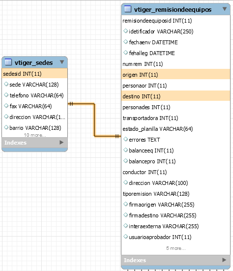The image size is (233, 271).
Task: Expand Indexes section of vtiger_remisiondeequipos
Action: tap(224, 260)
